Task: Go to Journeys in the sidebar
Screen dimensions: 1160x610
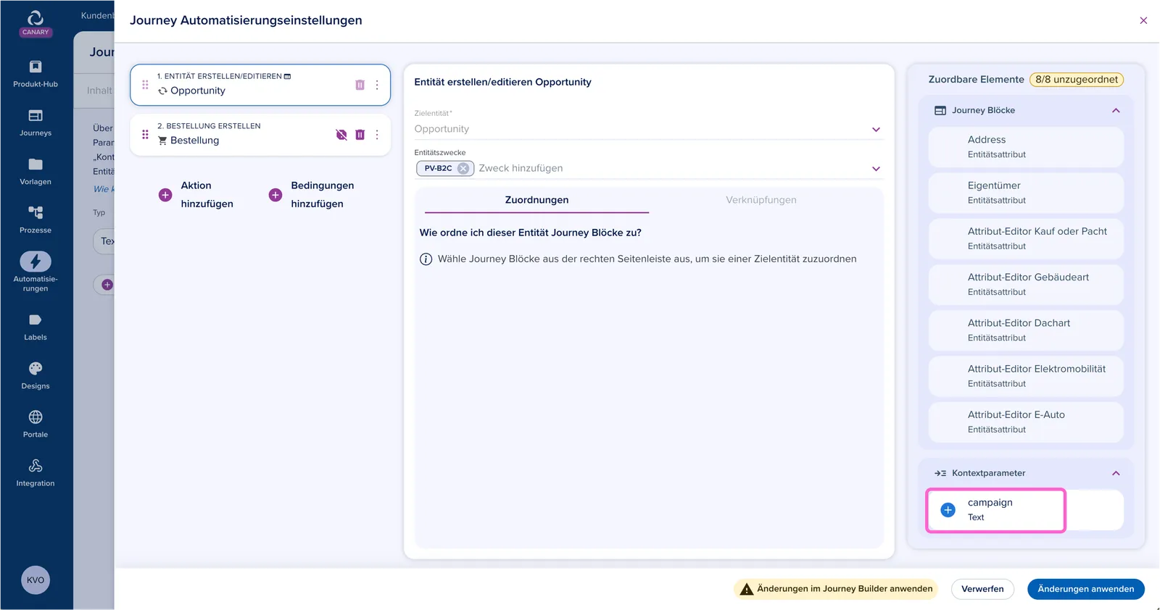Action: [x=36, y=123]
